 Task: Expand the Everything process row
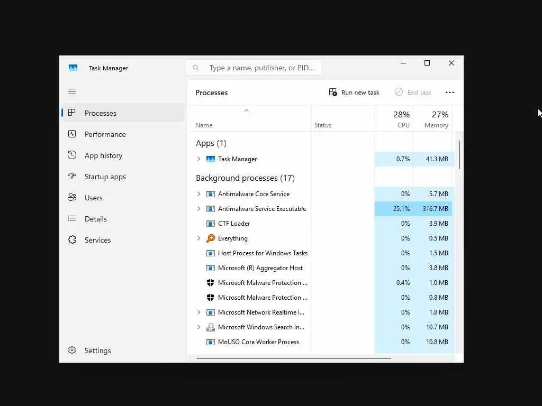(x=198, y=238)
